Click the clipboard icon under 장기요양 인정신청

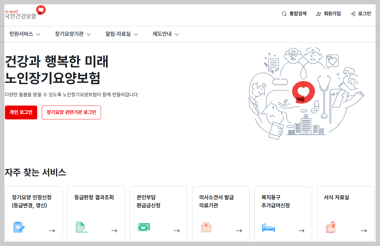coord(19,228)
